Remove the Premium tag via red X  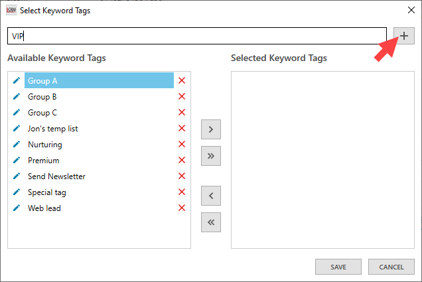(x=182, y=161)
